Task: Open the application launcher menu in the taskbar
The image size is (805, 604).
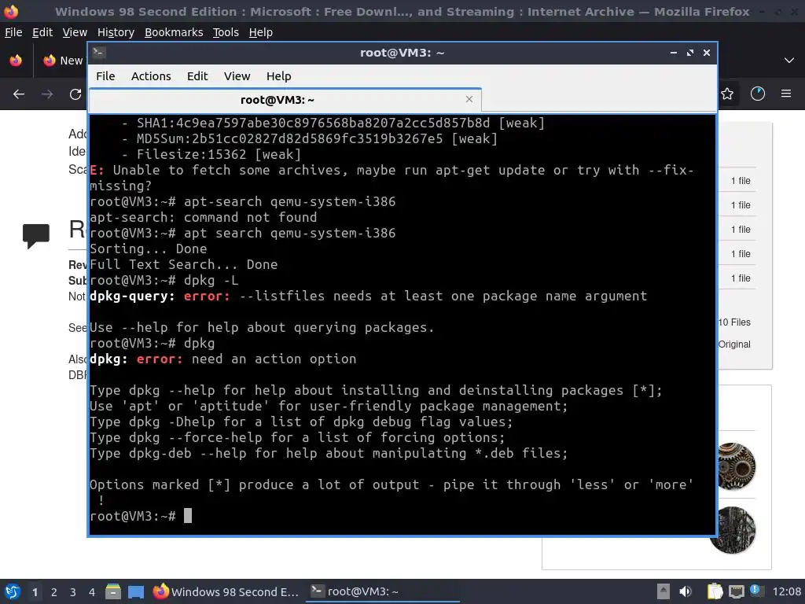Action: coord(13,591)
